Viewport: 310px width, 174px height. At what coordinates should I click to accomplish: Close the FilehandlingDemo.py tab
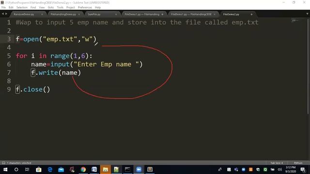pyautogui.click(x=79, y=14)
